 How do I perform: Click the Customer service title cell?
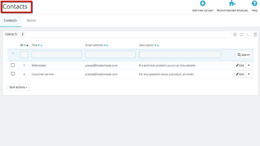[x=43, y=74]
